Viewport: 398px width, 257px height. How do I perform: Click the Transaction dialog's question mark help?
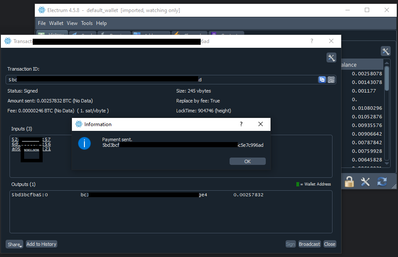[x=312, y=41]
